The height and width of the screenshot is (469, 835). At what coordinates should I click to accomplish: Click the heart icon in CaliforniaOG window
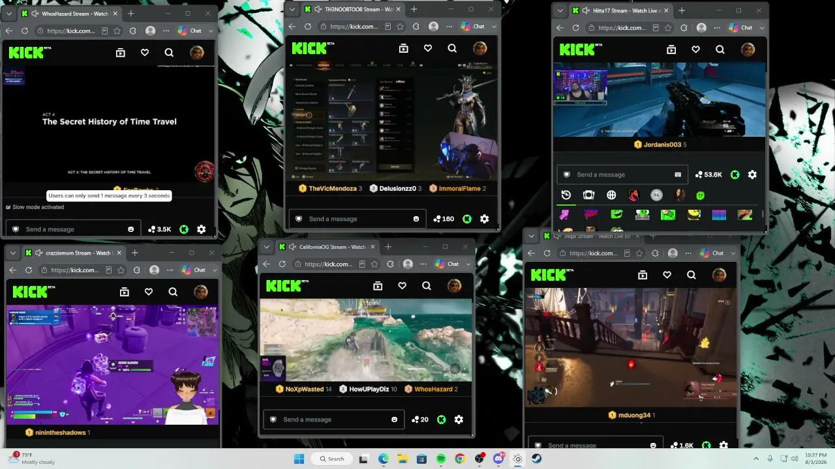[402, 285]
